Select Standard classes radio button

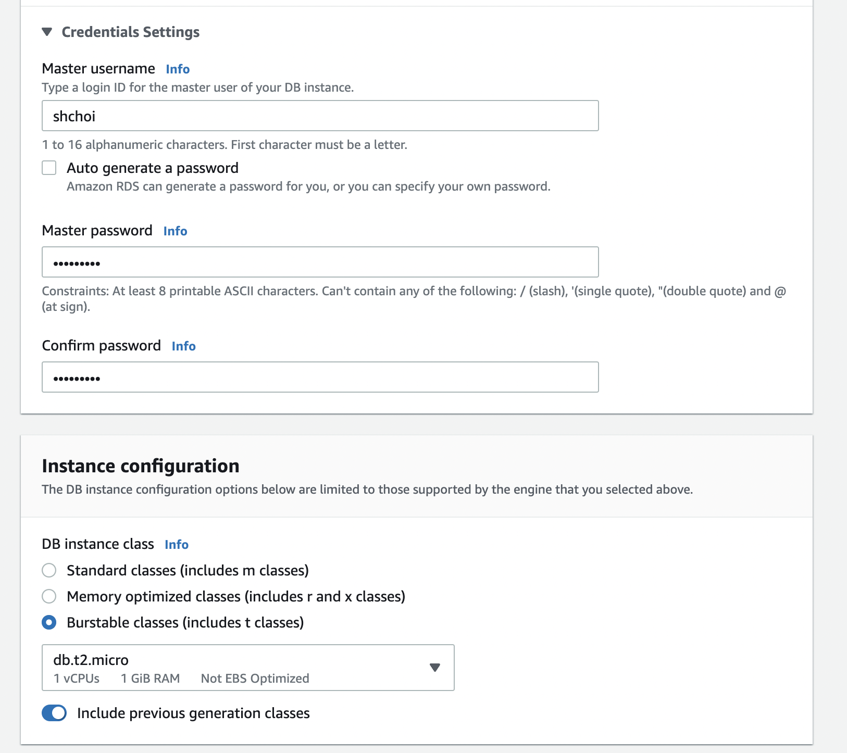coord(49,570)
